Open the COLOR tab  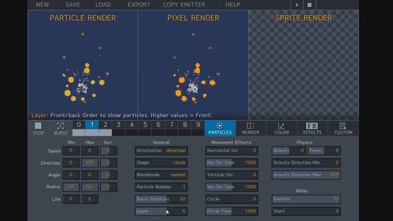click(281, 128)
